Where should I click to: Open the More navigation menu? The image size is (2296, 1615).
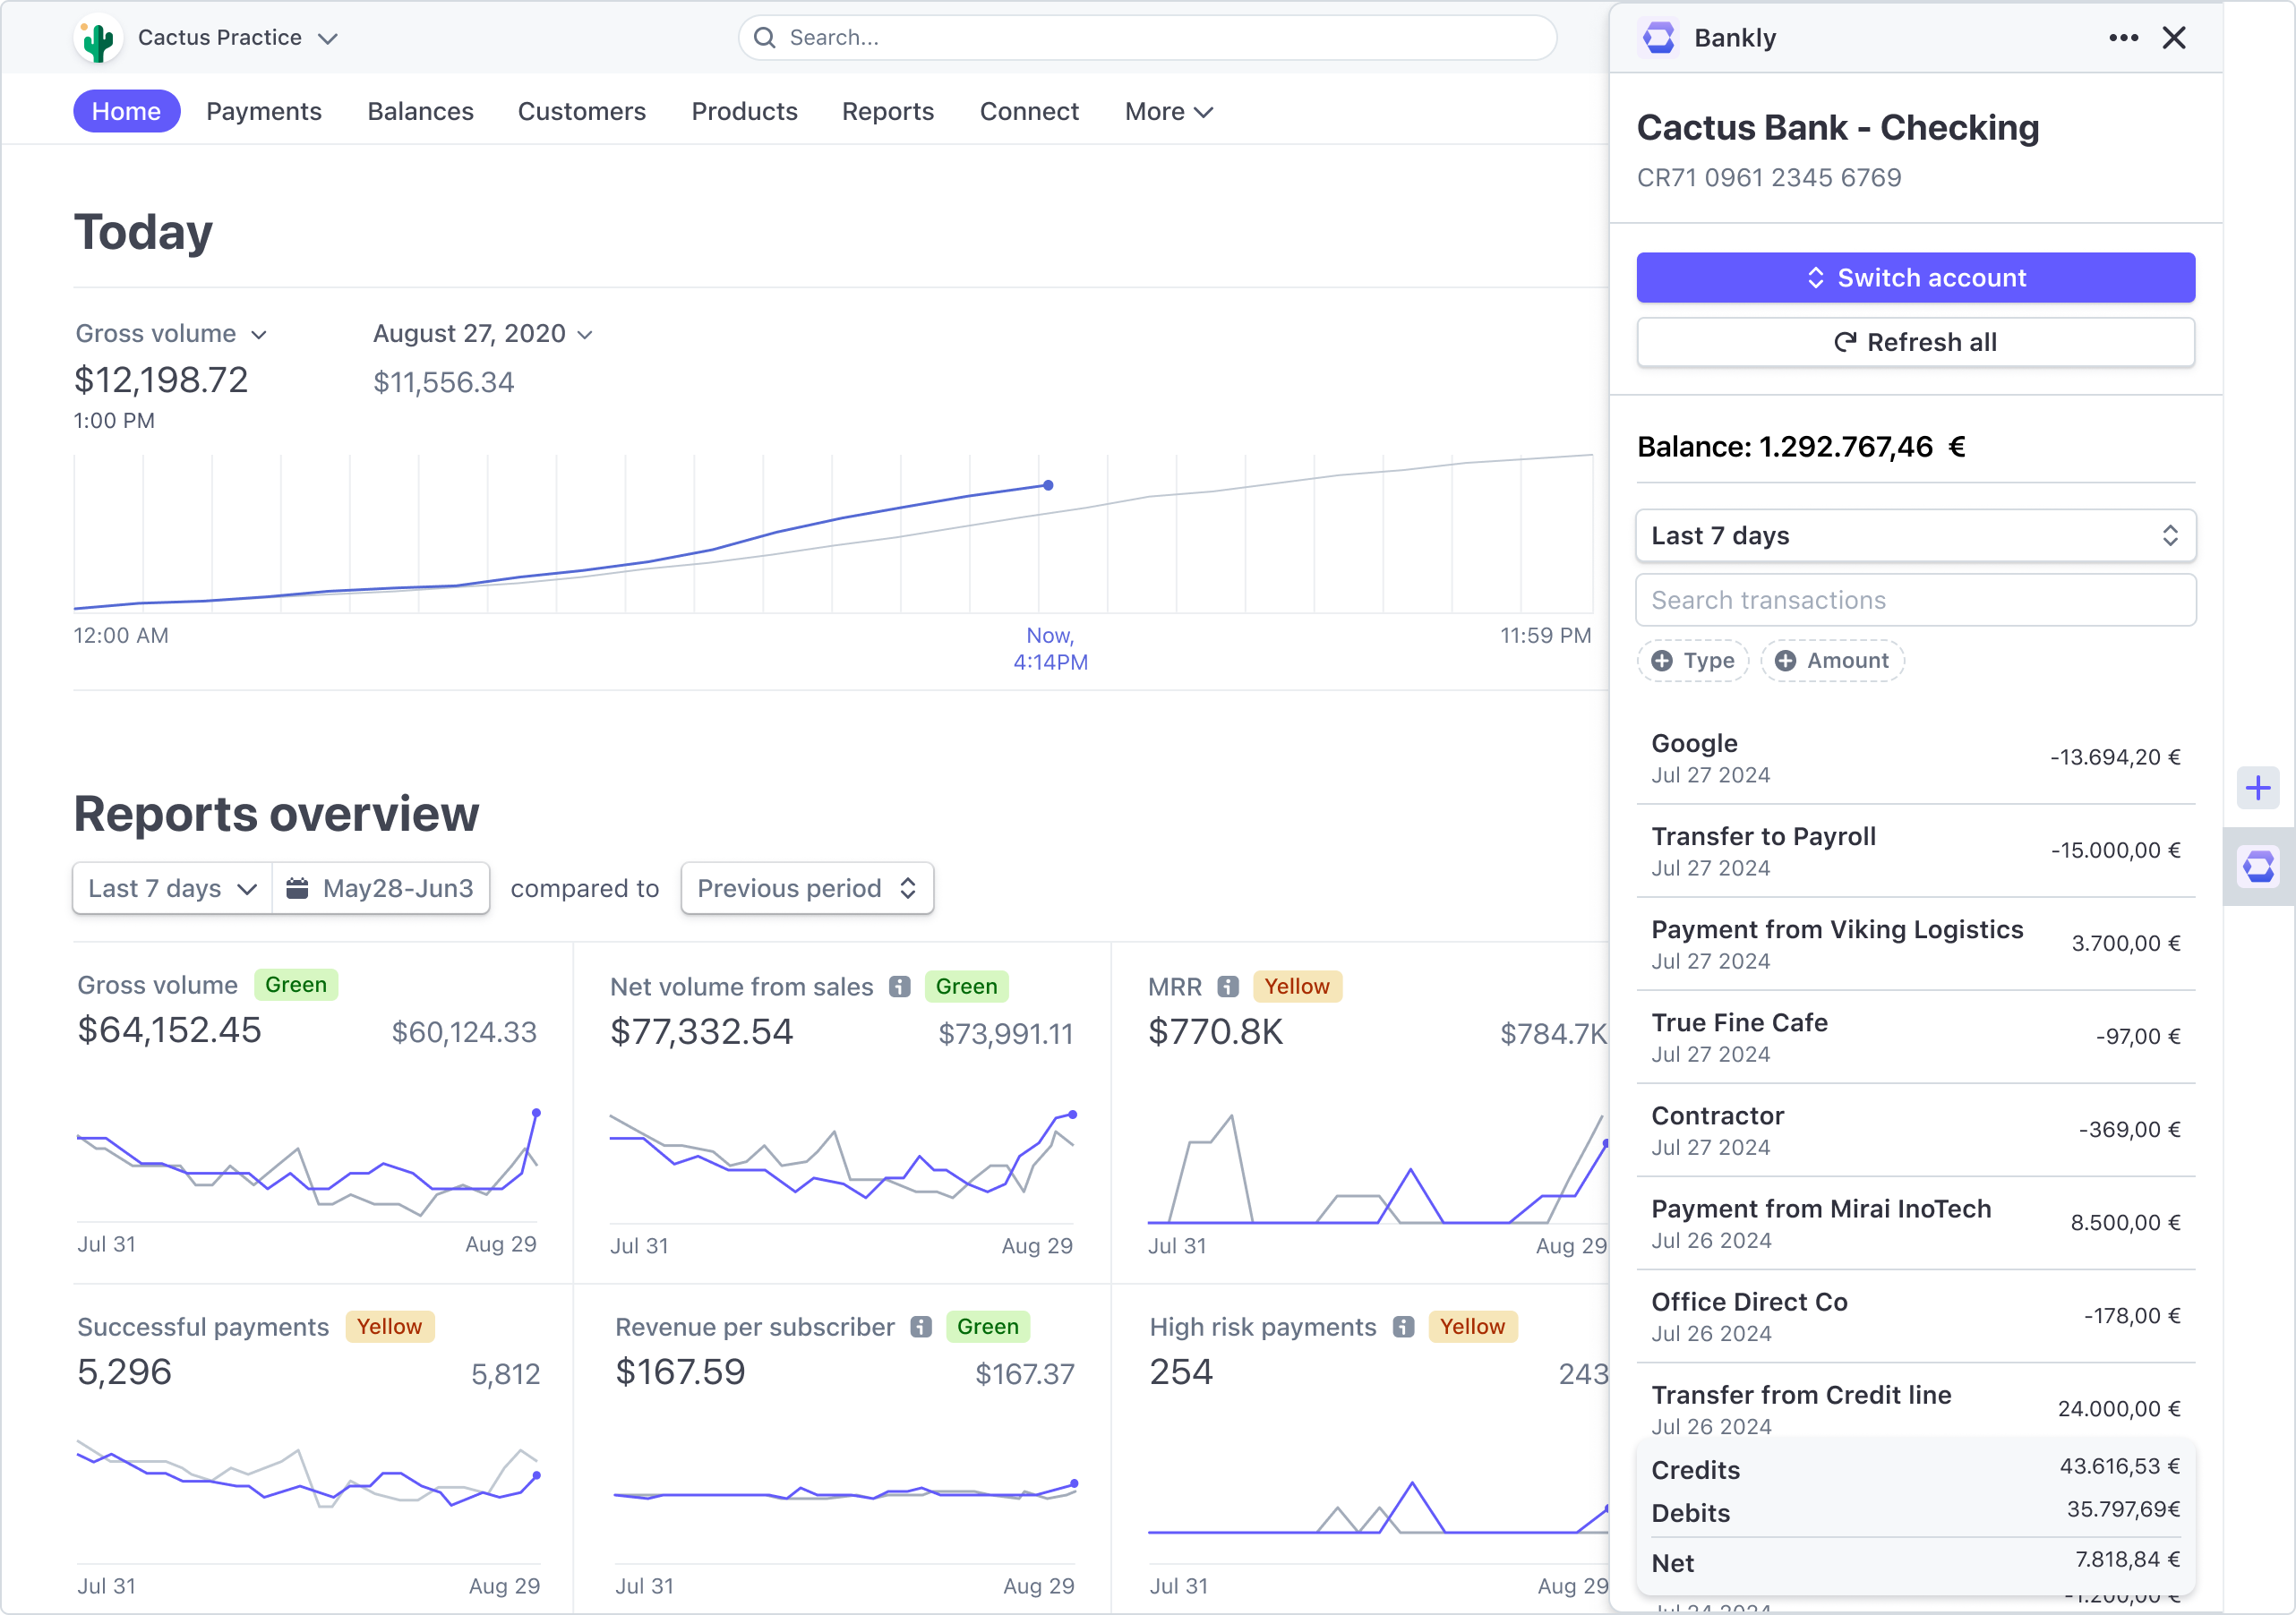(1166, 111)
